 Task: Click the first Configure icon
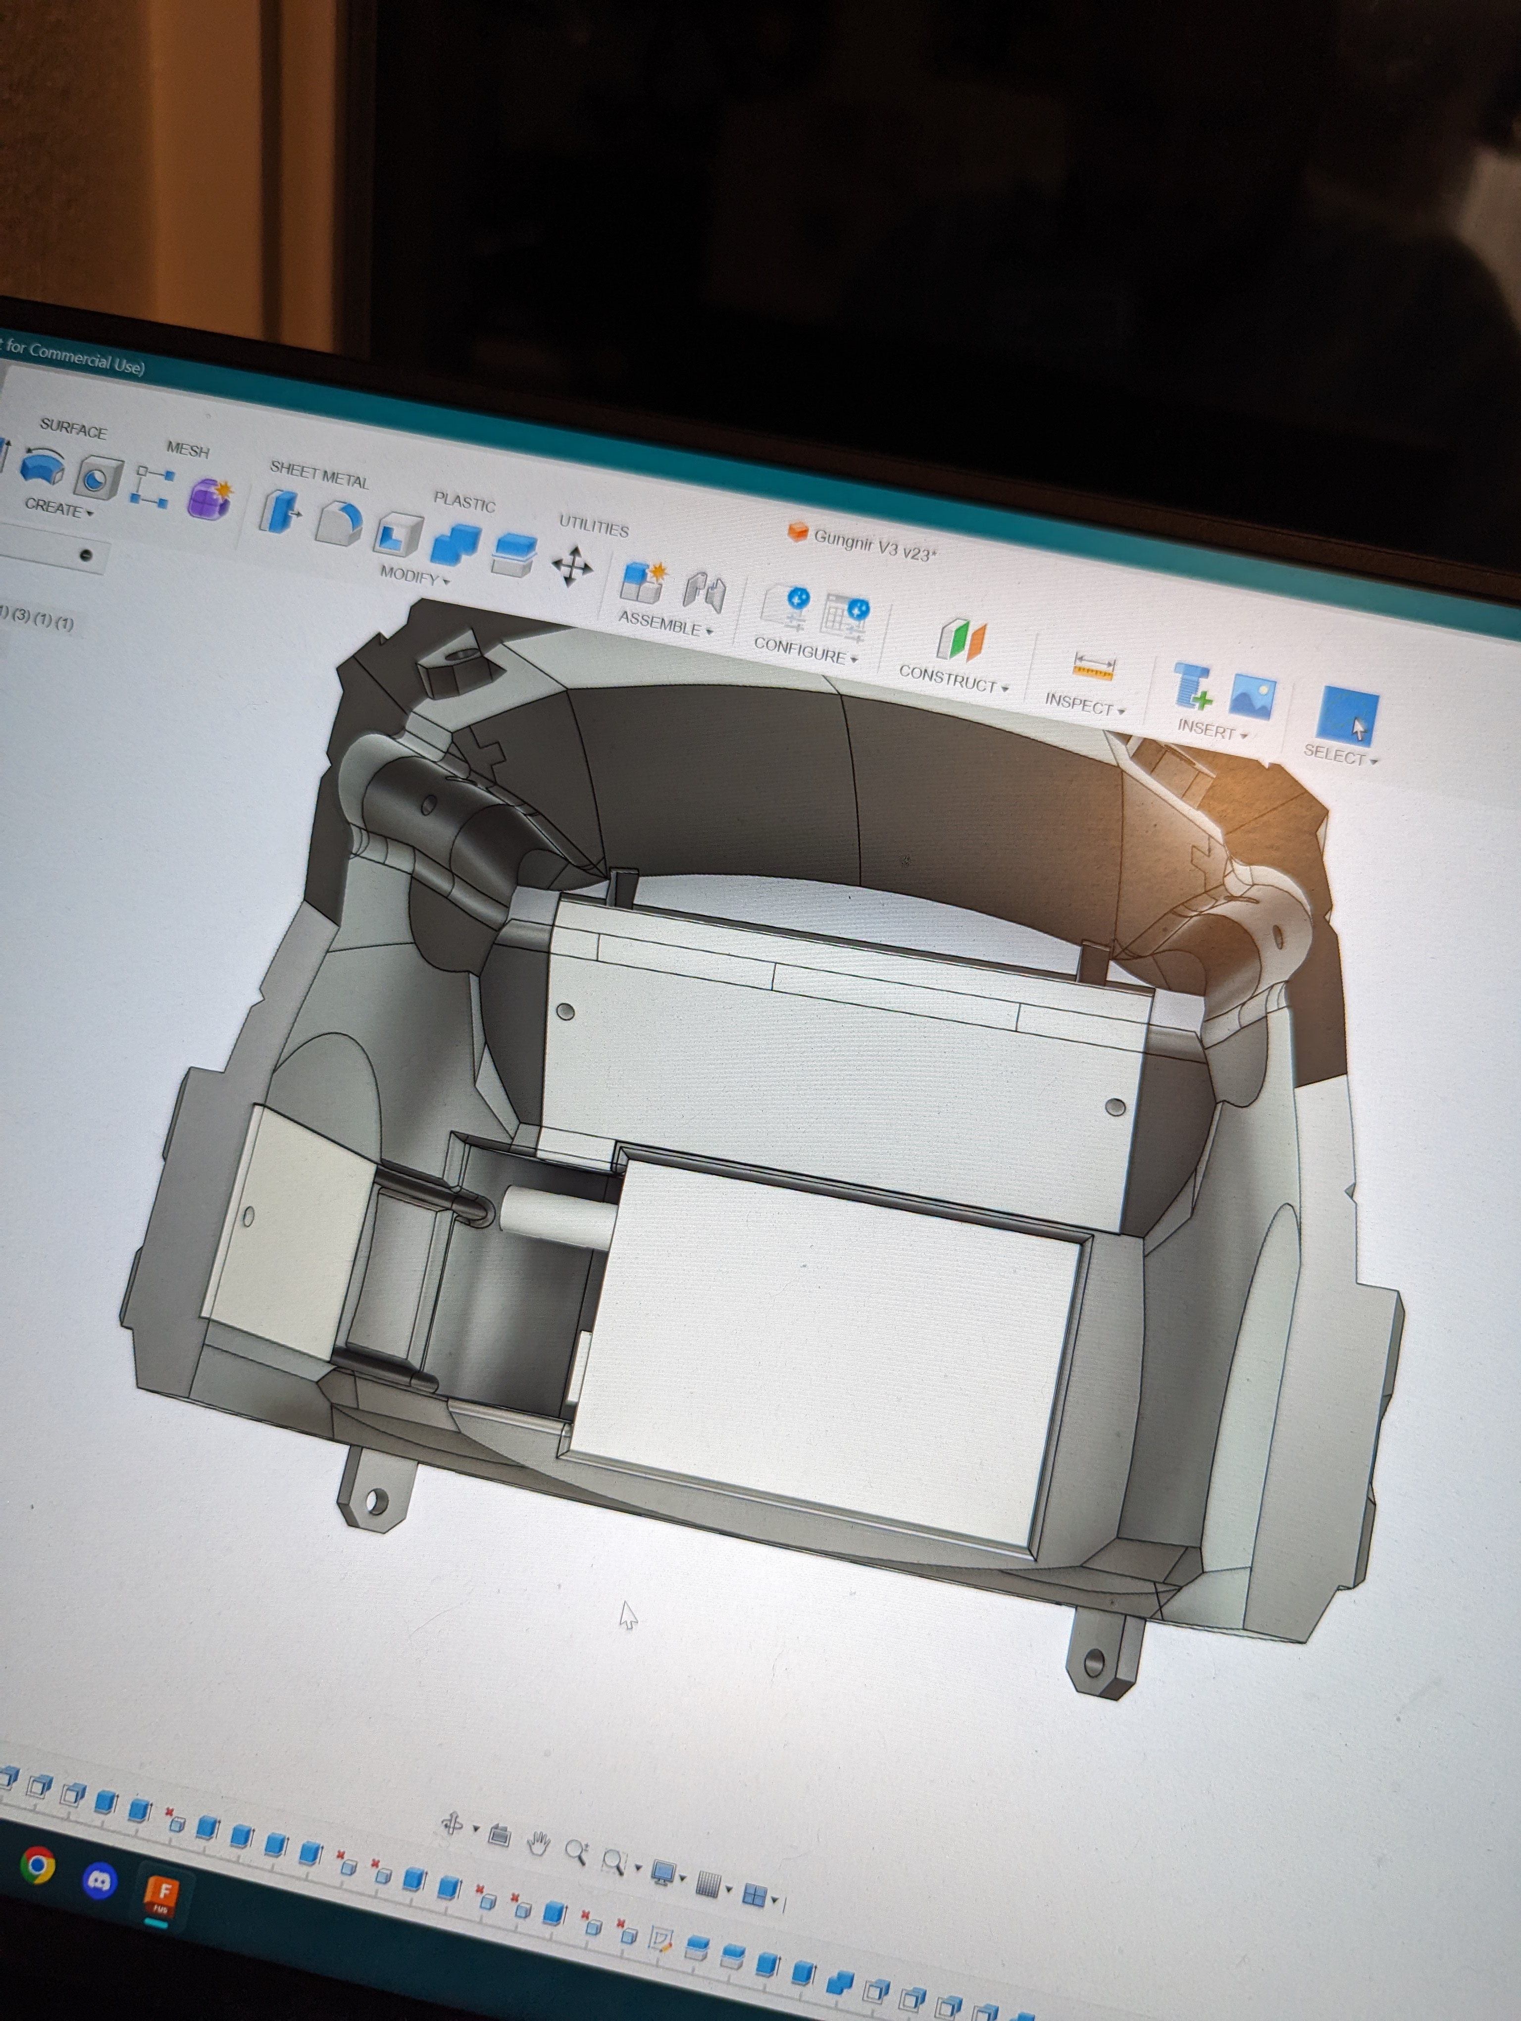(787, 608)
